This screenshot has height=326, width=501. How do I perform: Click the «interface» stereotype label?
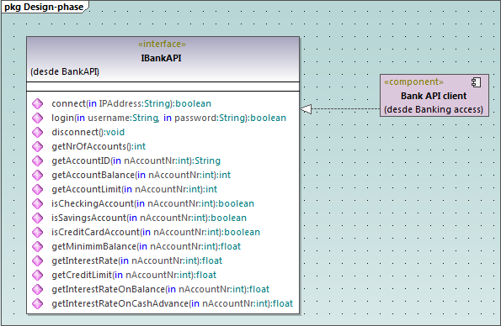coord(162,44)
